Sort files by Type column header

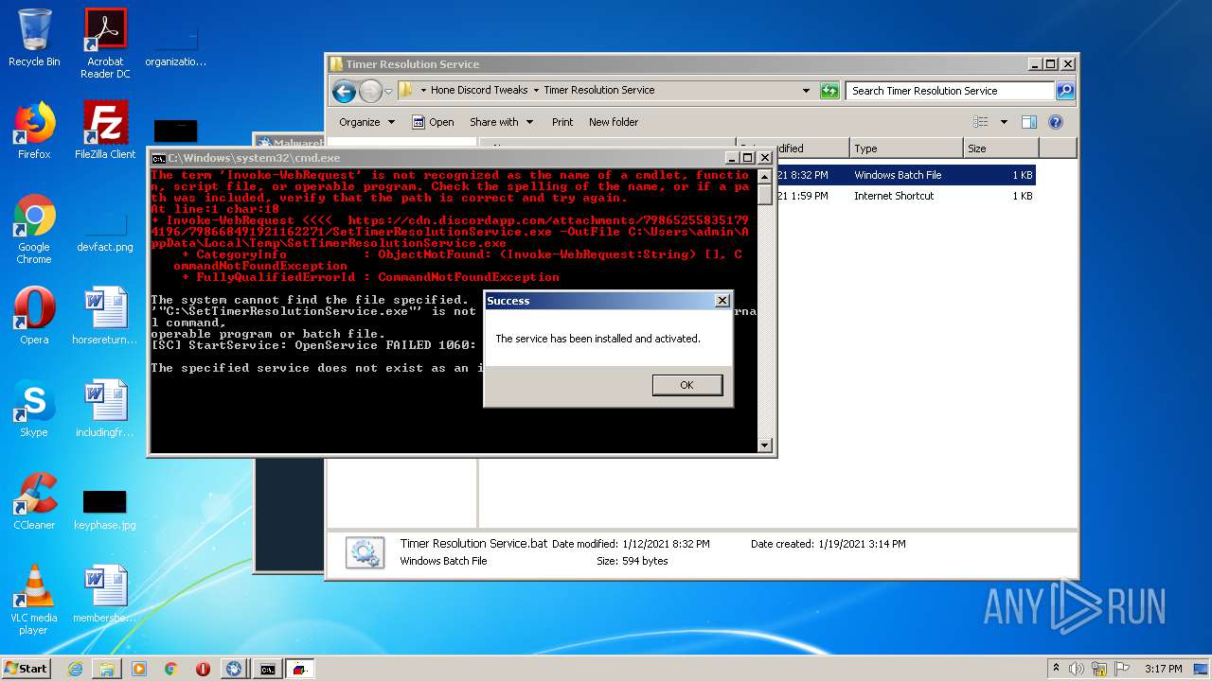pyautogui.click(x=905, y=148)
